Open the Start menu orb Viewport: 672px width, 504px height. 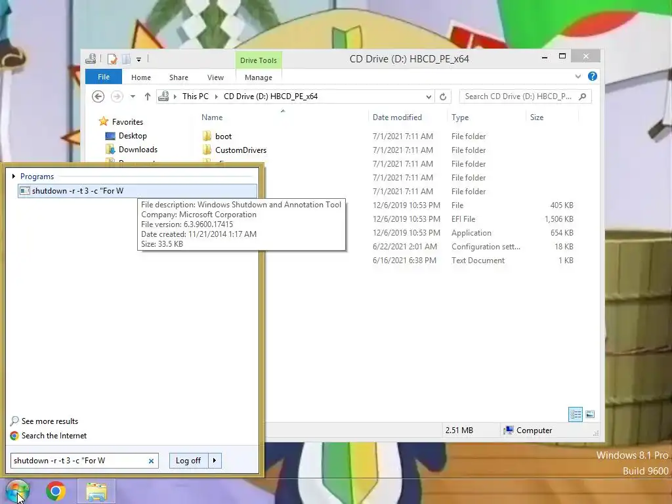(17, 491)
